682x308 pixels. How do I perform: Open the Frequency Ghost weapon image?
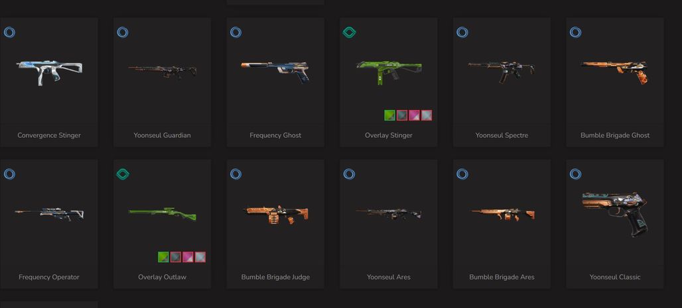276,72
